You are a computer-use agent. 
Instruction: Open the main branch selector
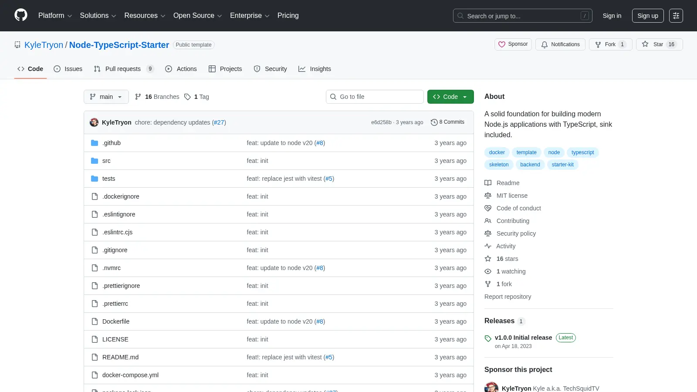tap(106, 97)
